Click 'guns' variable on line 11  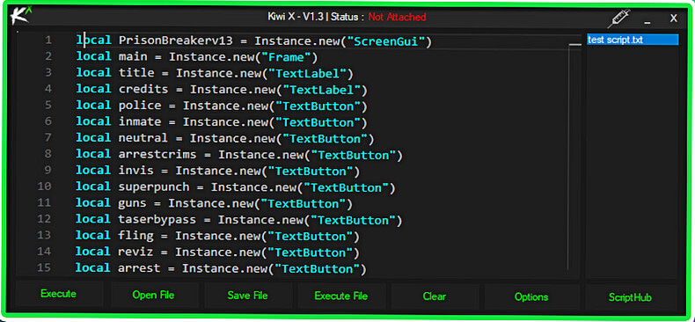point(133,203)
